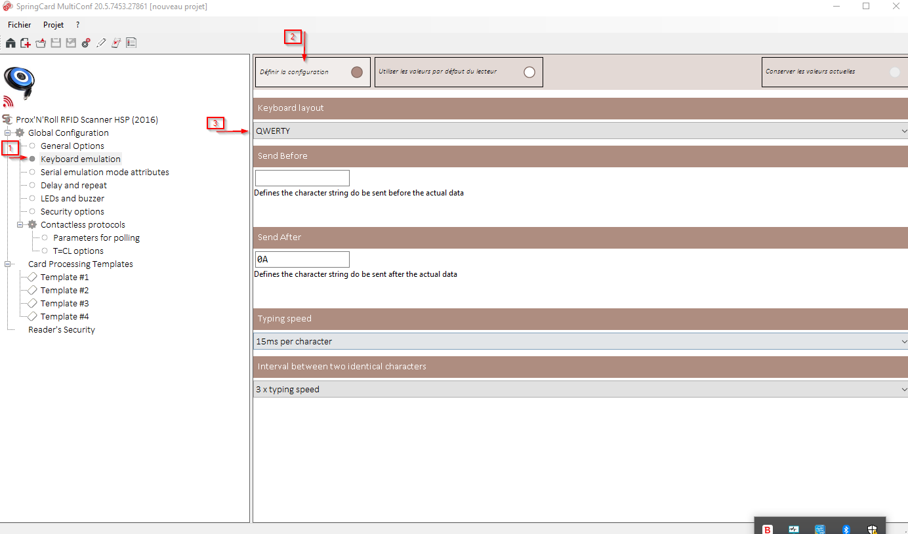Click the write-to-device toolbar icon

(115, 42)
